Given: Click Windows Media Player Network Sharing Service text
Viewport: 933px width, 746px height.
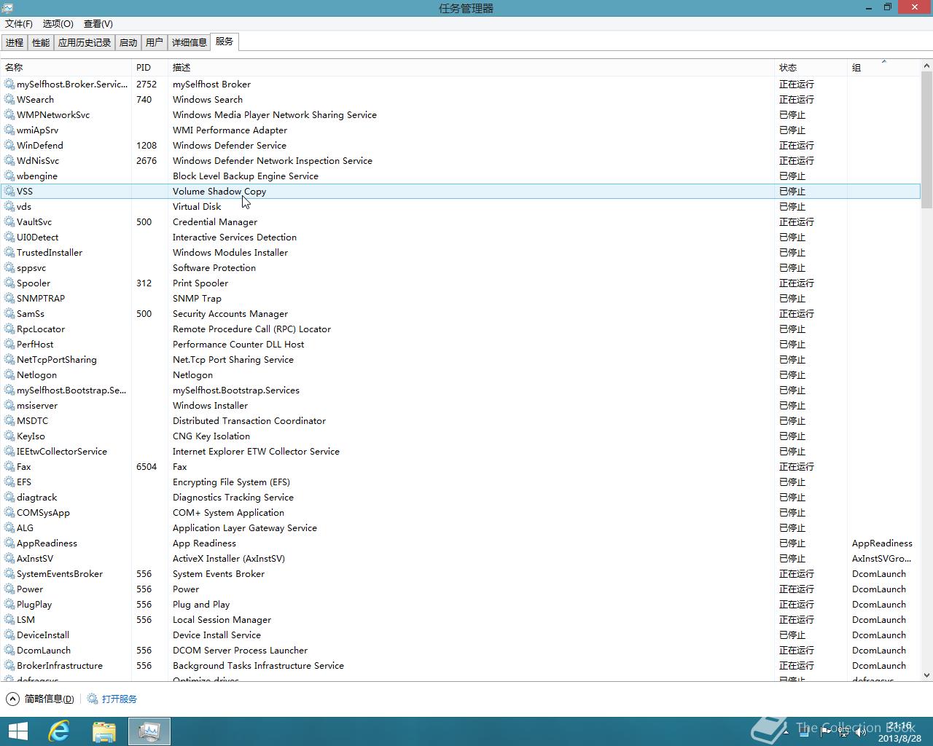Looking at the screenshot, I should [275, 115].
